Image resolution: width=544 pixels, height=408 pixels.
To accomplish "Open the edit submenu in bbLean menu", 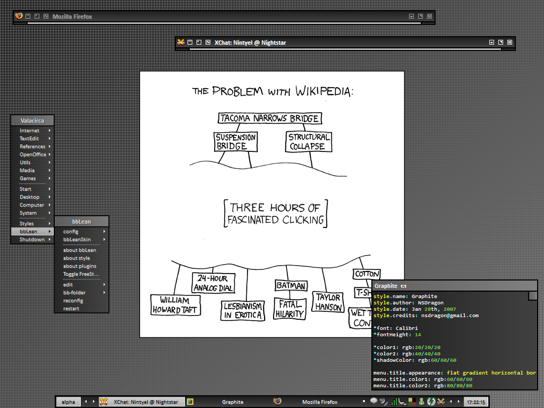I will [x=81, y=285].
